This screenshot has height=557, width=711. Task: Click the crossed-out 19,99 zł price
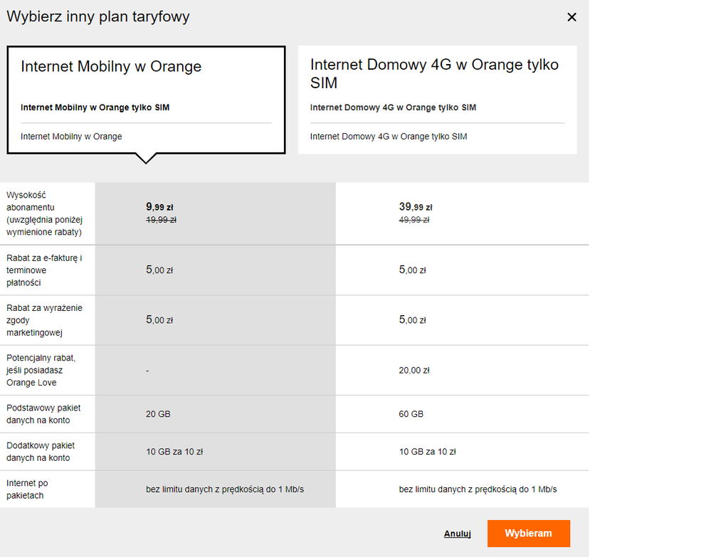[161, 221]
